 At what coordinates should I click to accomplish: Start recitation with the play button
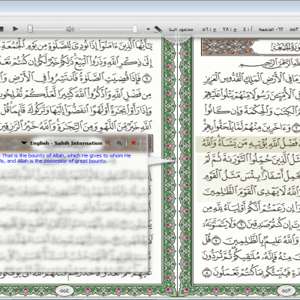tap(16, 29)
